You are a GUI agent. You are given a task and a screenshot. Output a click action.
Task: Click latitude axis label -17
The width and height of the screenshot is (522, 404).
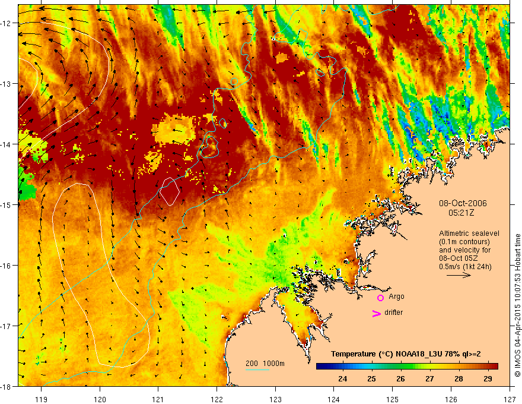(x=6, y=326)
